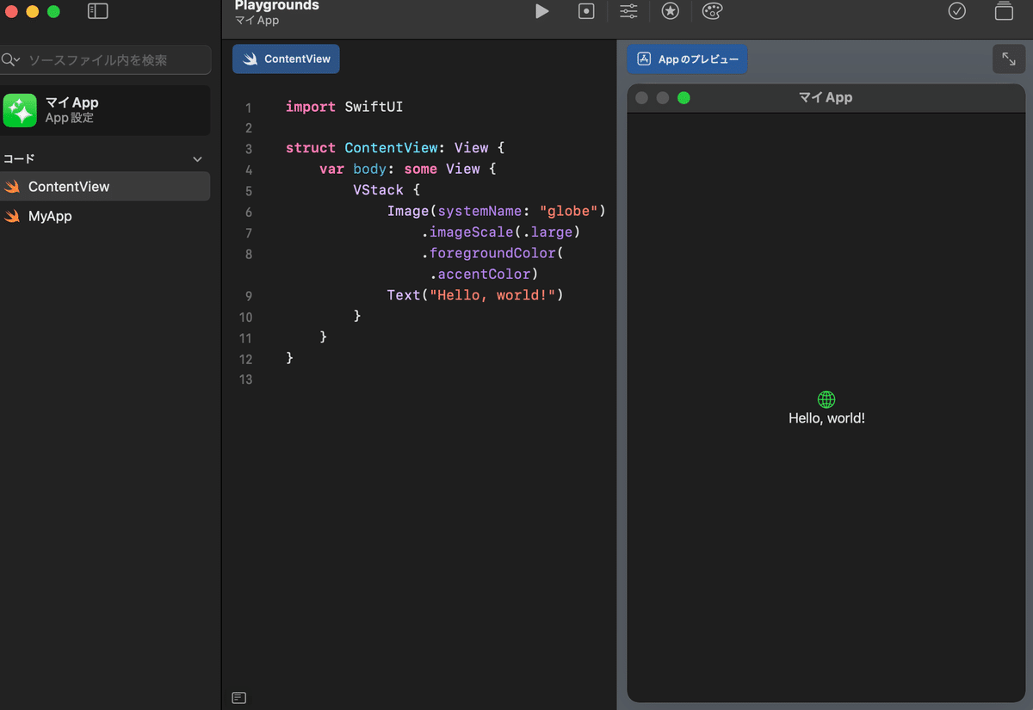Click the star badge icon in toolbar
This screenshot has width=1033, height=710.
(670, 11)
